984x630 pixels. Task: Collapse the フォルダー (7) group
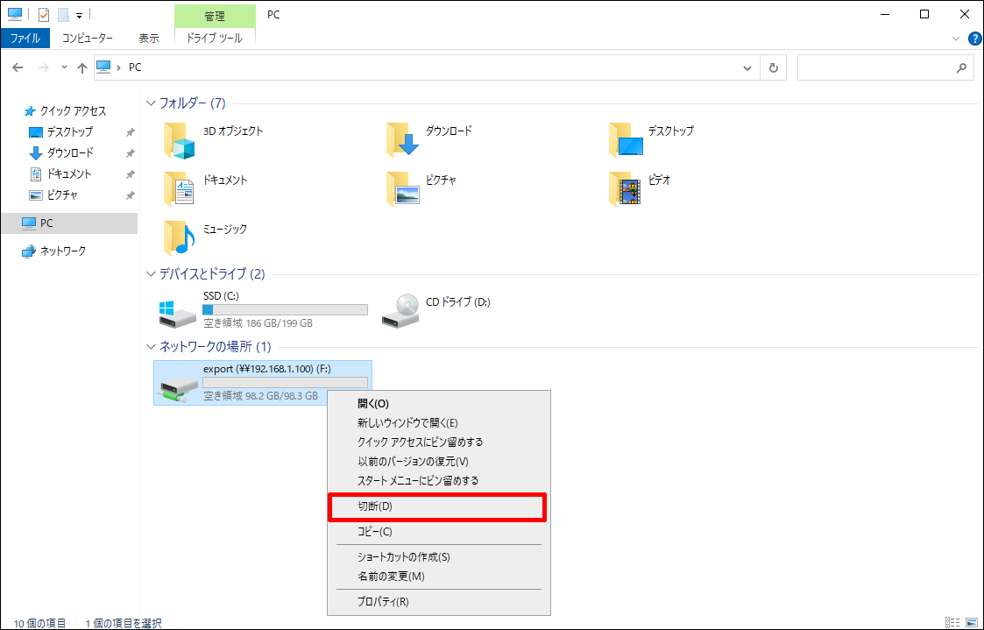[151, 103]
